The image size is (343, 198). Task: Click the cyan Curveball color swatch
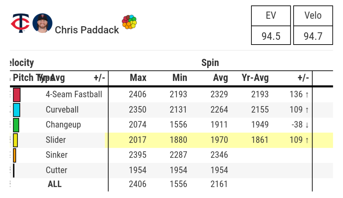point(16,110)
